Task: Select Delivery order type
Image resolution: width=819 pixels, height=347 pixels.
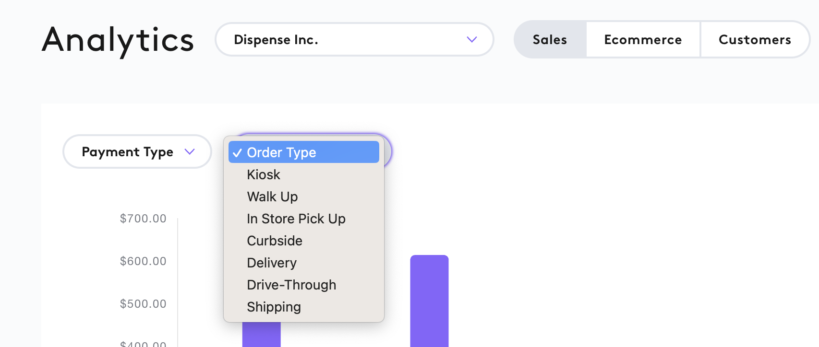Action: [x=271, y=263]
